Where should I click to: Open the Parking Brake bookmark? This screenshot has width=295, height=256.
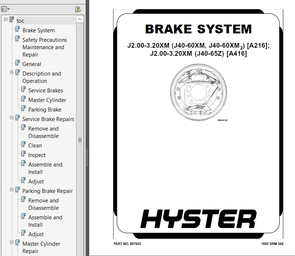point(45,110)
